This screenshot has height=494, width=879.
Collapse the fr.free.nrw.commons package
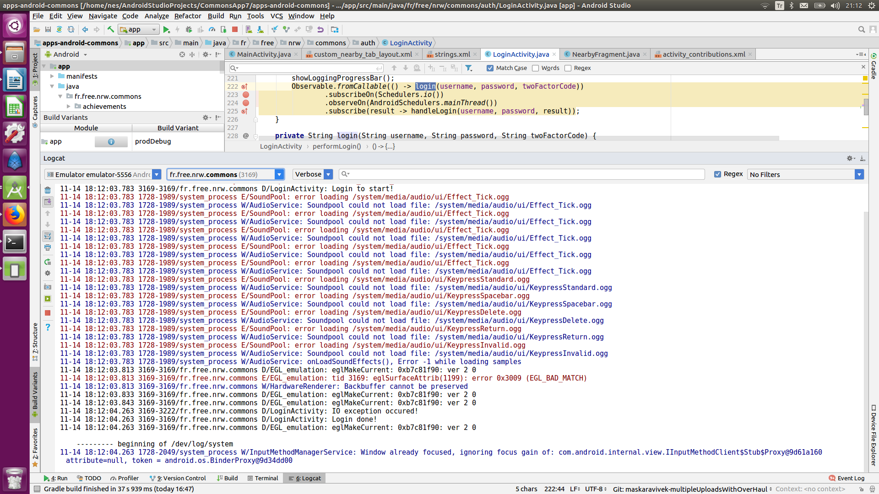pos(61,96)
